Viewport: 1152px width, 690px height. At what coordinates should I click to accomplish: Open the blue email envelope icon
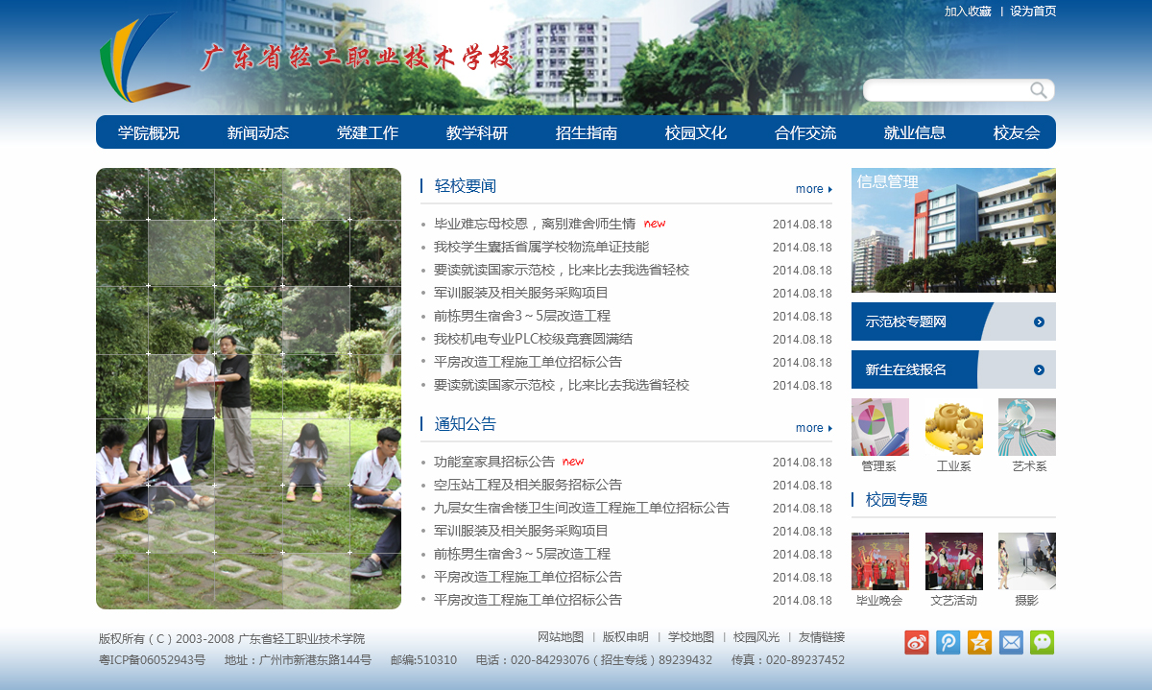pos(1011,642)
